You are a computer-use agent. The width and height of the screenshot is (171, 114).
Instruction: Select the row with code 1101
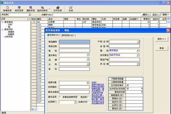[99, 25]
